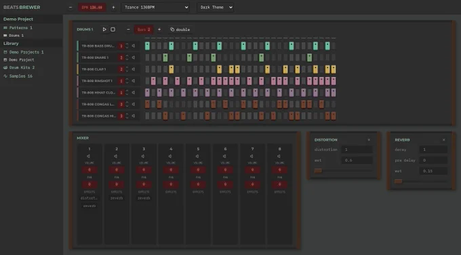Mute the TR-808 Congas Low track

click(x=134, y=104)
